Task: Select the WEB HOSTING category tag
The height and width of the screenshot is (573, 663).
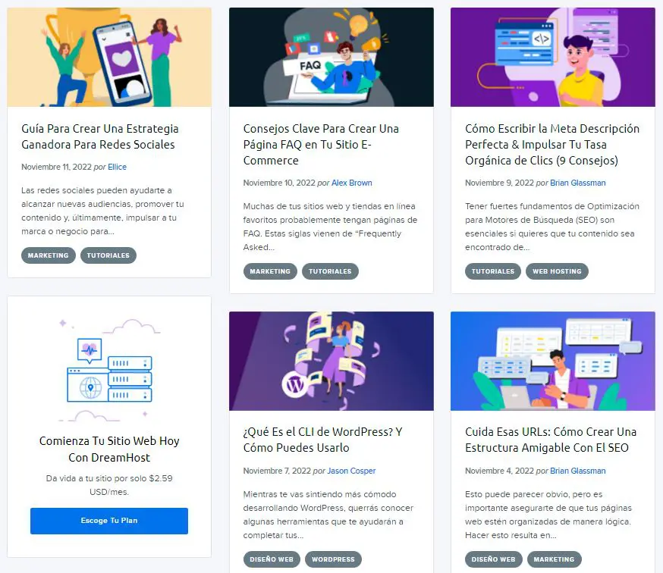Action: pyautogui.click(x=557, y=271)
